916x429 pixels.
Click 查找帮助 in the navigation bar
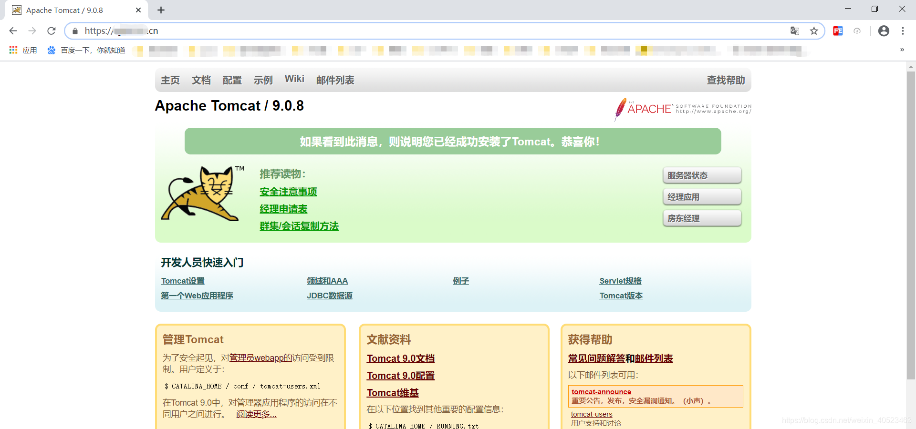[726, 80]
